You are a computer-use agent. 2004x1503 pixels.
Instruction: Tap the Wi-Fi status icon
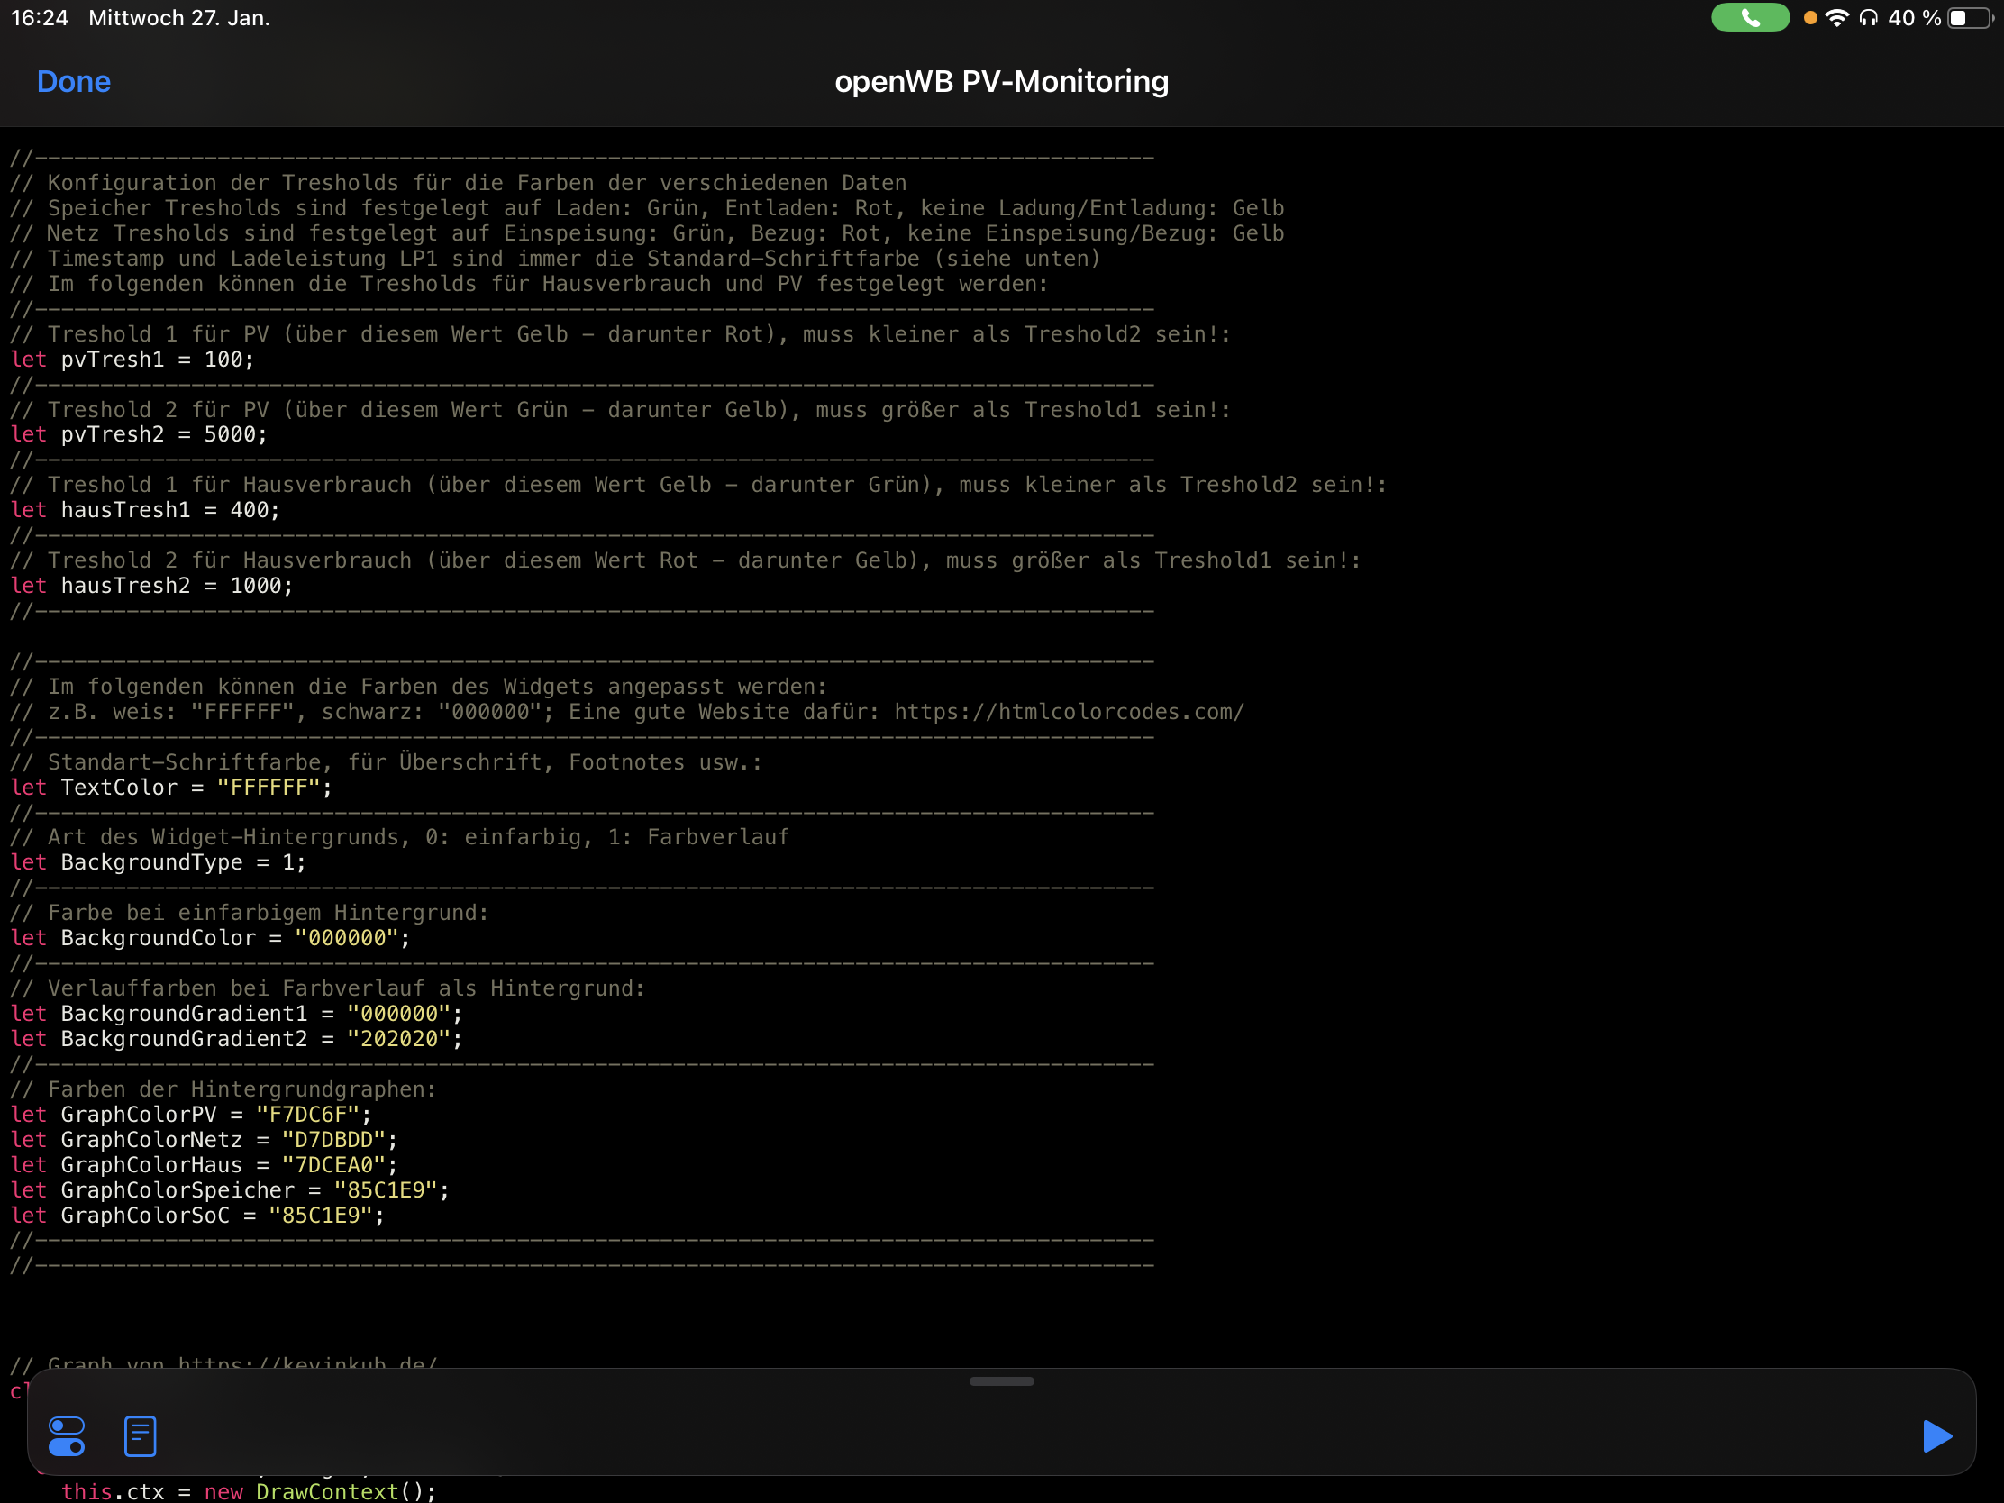[x=1836, y=18]
